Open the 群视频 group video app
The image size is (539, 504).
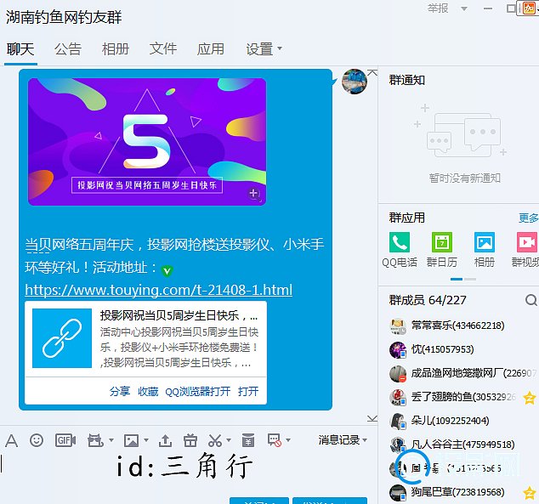(526, 249)
